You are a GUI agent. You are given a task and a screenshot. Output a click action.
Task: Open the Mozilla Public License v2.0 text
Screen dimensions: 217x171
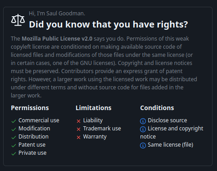[x=57, y=39]
